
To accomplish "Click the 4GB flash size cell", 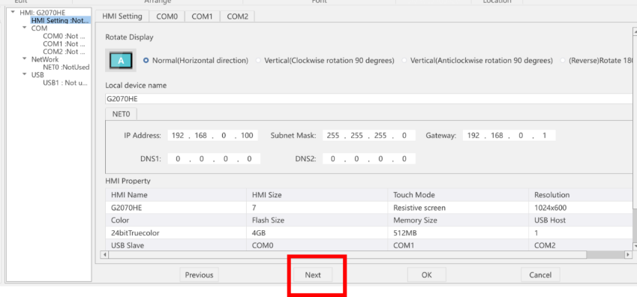I will click(317, 233).
